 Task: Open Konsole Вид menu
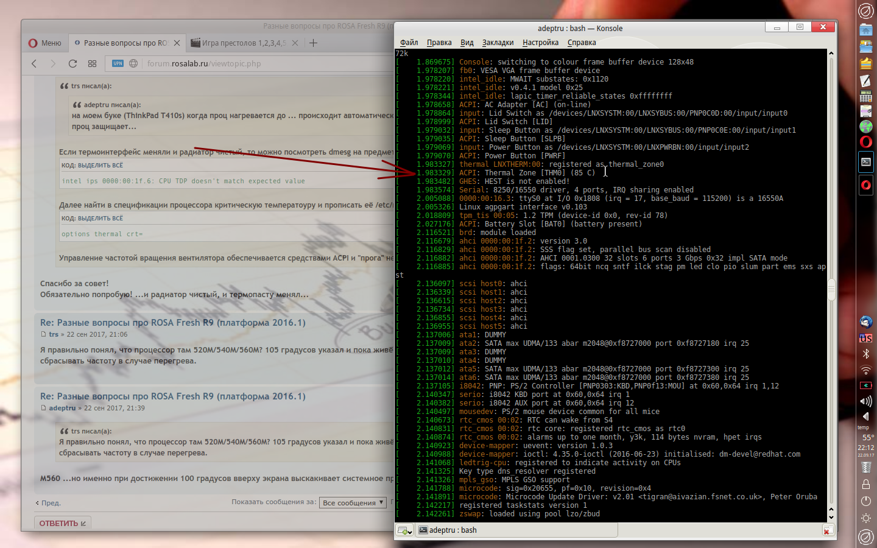pyautogui.click(x=467, y=43)
